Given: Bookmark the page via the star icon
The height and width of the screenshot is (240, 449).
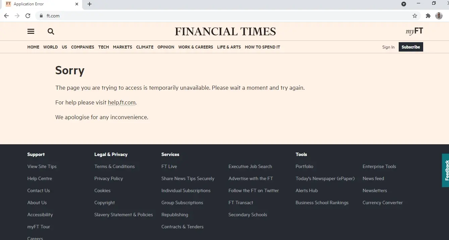Looking at the screenshot, I should [x=415, y=15].
